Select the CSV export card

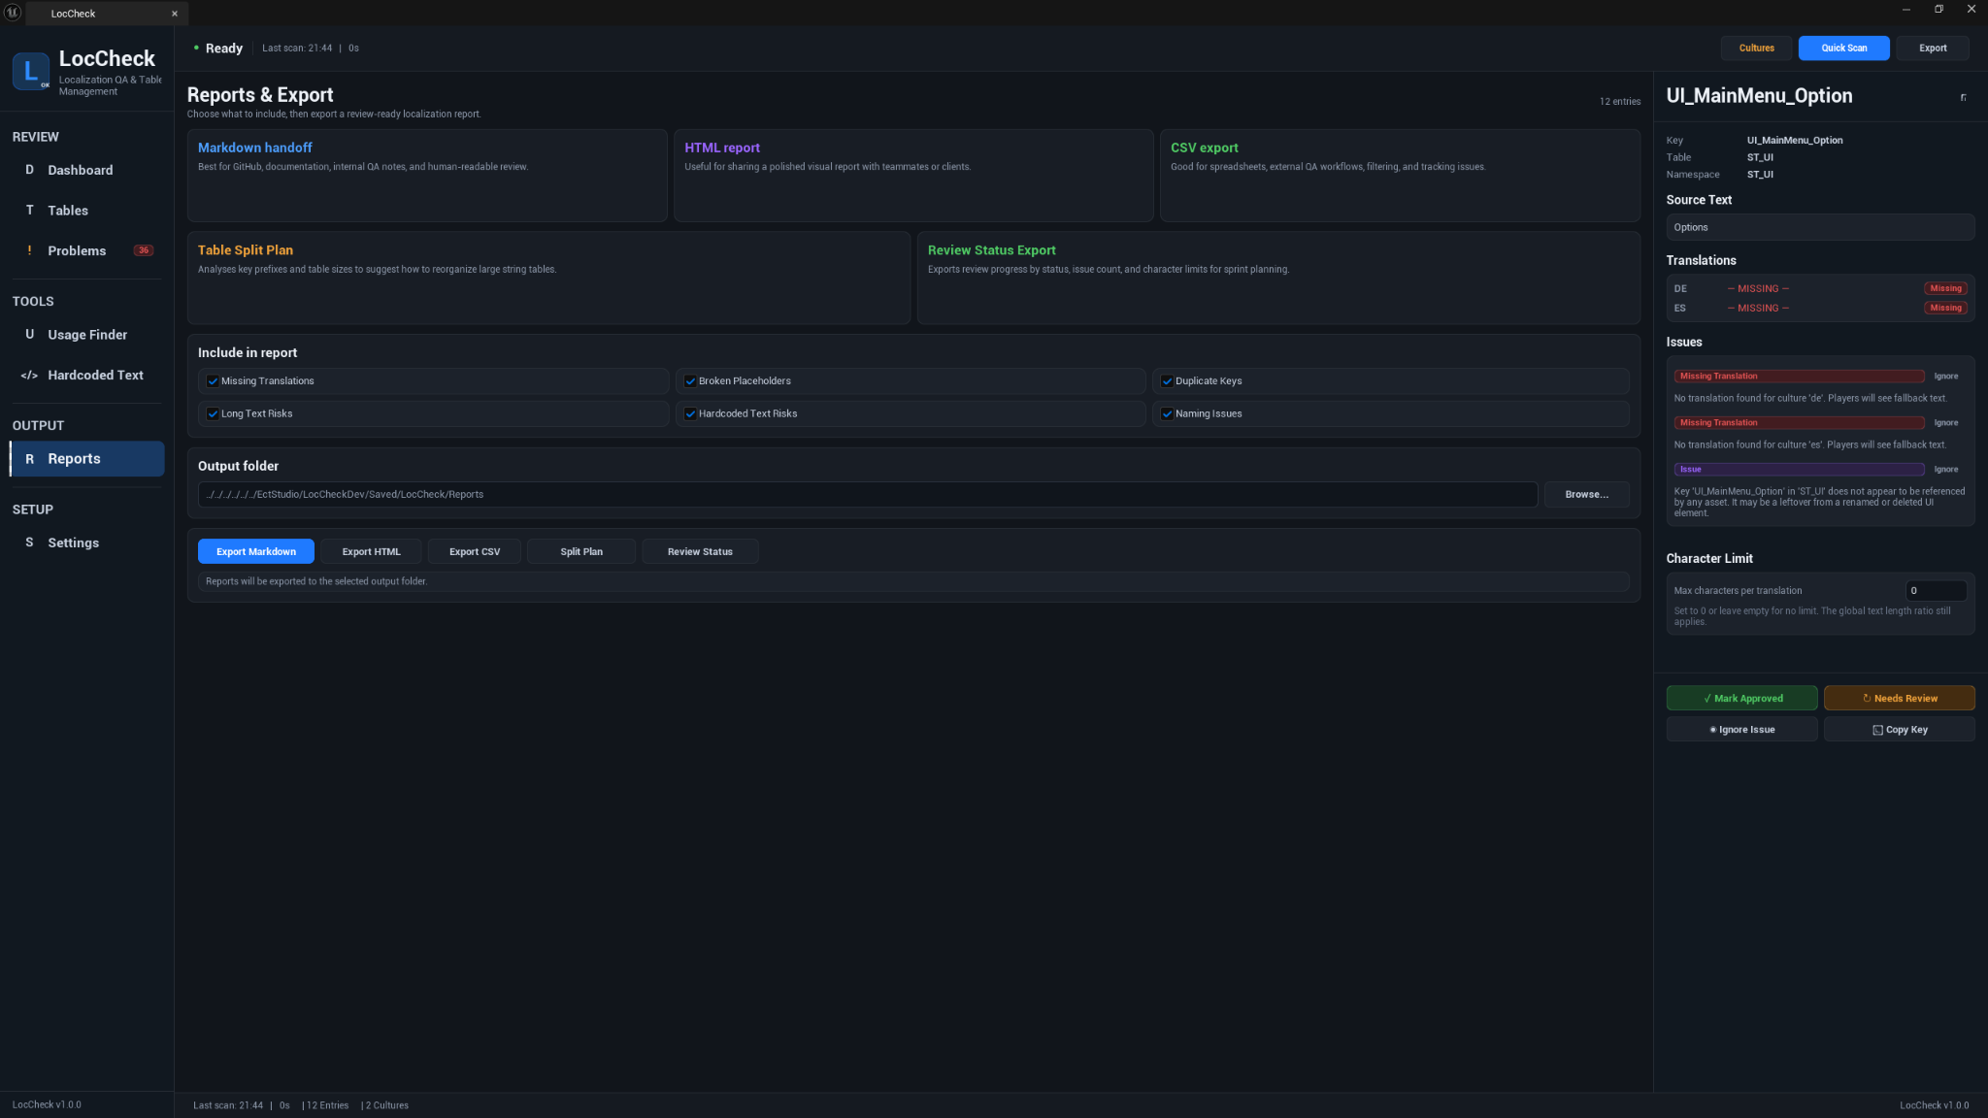(1400, 176)
